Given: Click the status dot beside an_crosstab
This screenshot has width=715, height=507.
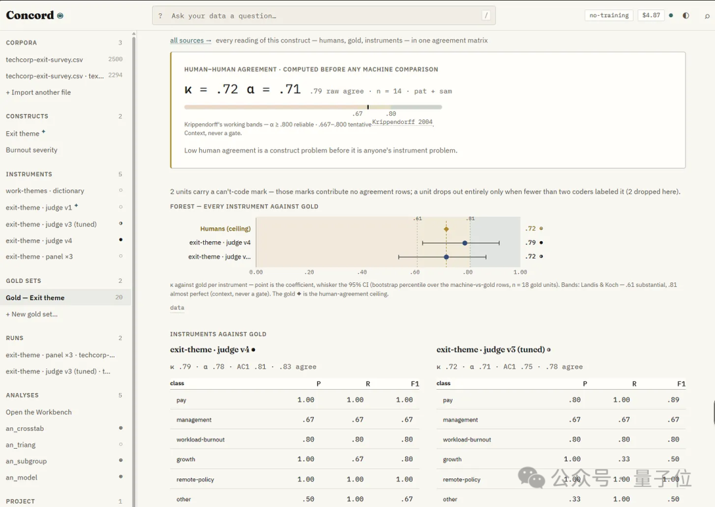Looking at the screenshot, I should click(x=121, y=428).
